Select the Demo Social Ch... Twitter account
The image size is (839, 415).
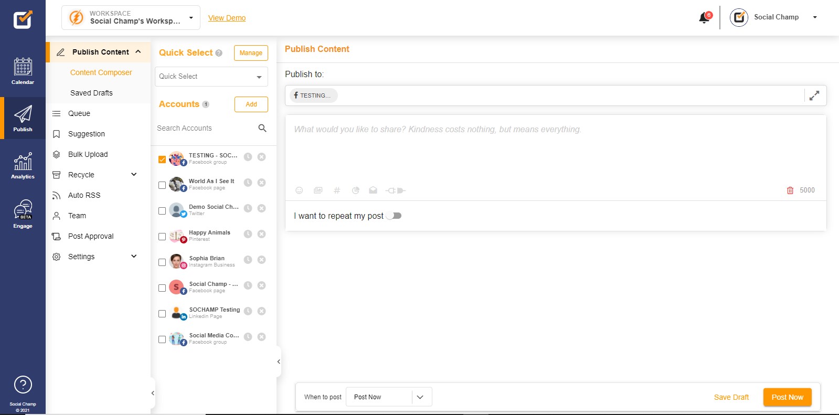pyautogui.click(x=162, y=211)
